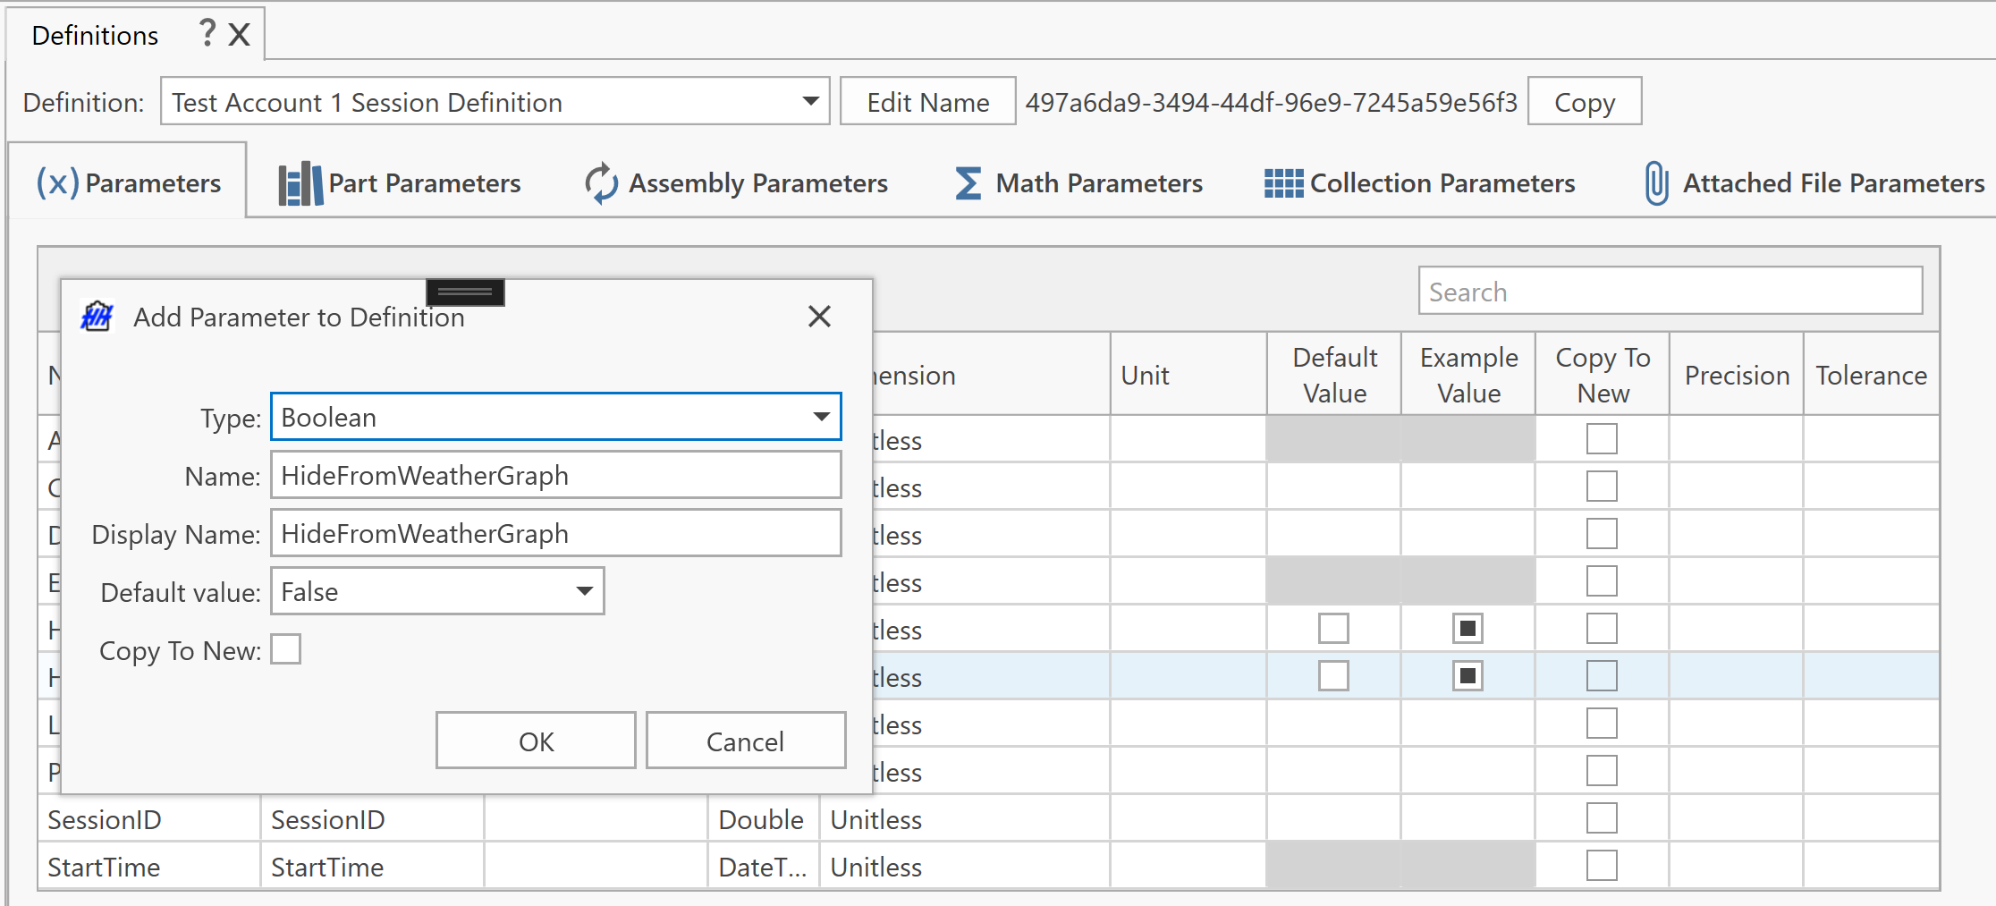Switch to the Part Parameters tab

click(400, 183)
